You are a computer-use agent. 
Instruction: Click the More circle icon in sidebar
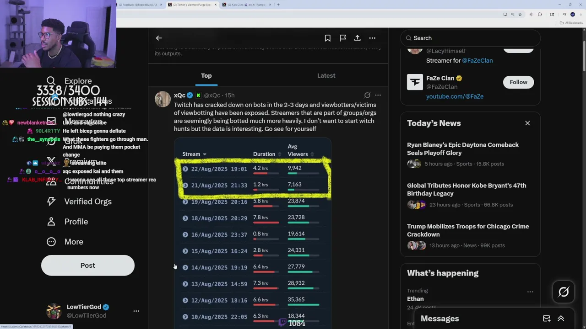click(51, 242)
